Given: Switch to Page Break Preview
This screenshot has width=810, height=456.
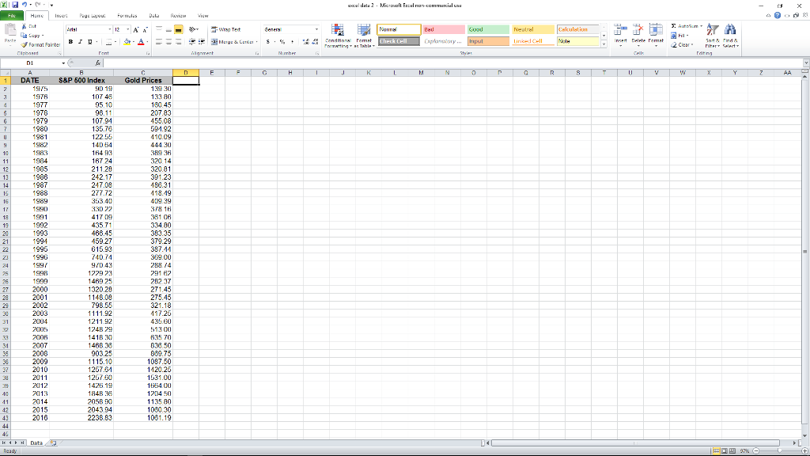Looking at the screenshot, I should 732,450.
